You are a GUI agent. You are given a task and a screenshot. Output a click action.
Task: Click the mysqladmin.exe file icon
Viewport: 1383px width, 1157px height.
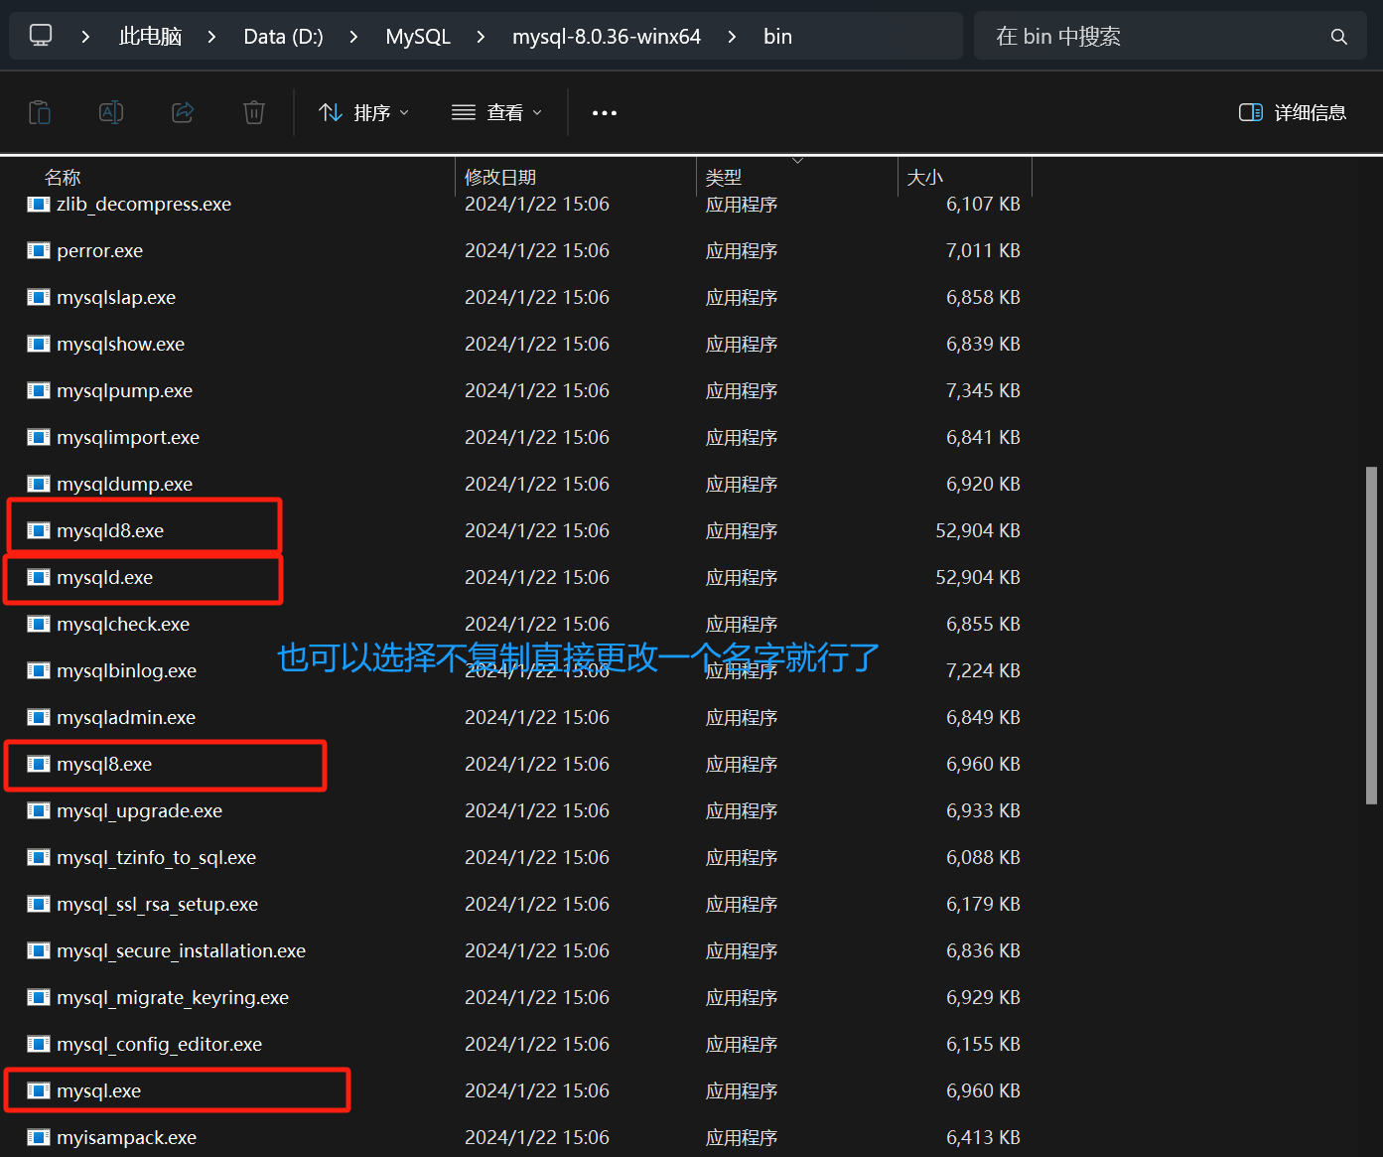tap(39, 718)
